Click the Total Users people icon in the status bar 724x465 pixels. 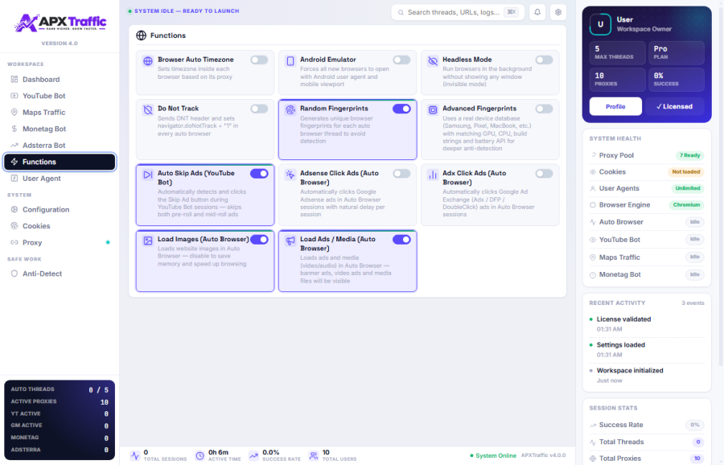[x=314, y=456]
